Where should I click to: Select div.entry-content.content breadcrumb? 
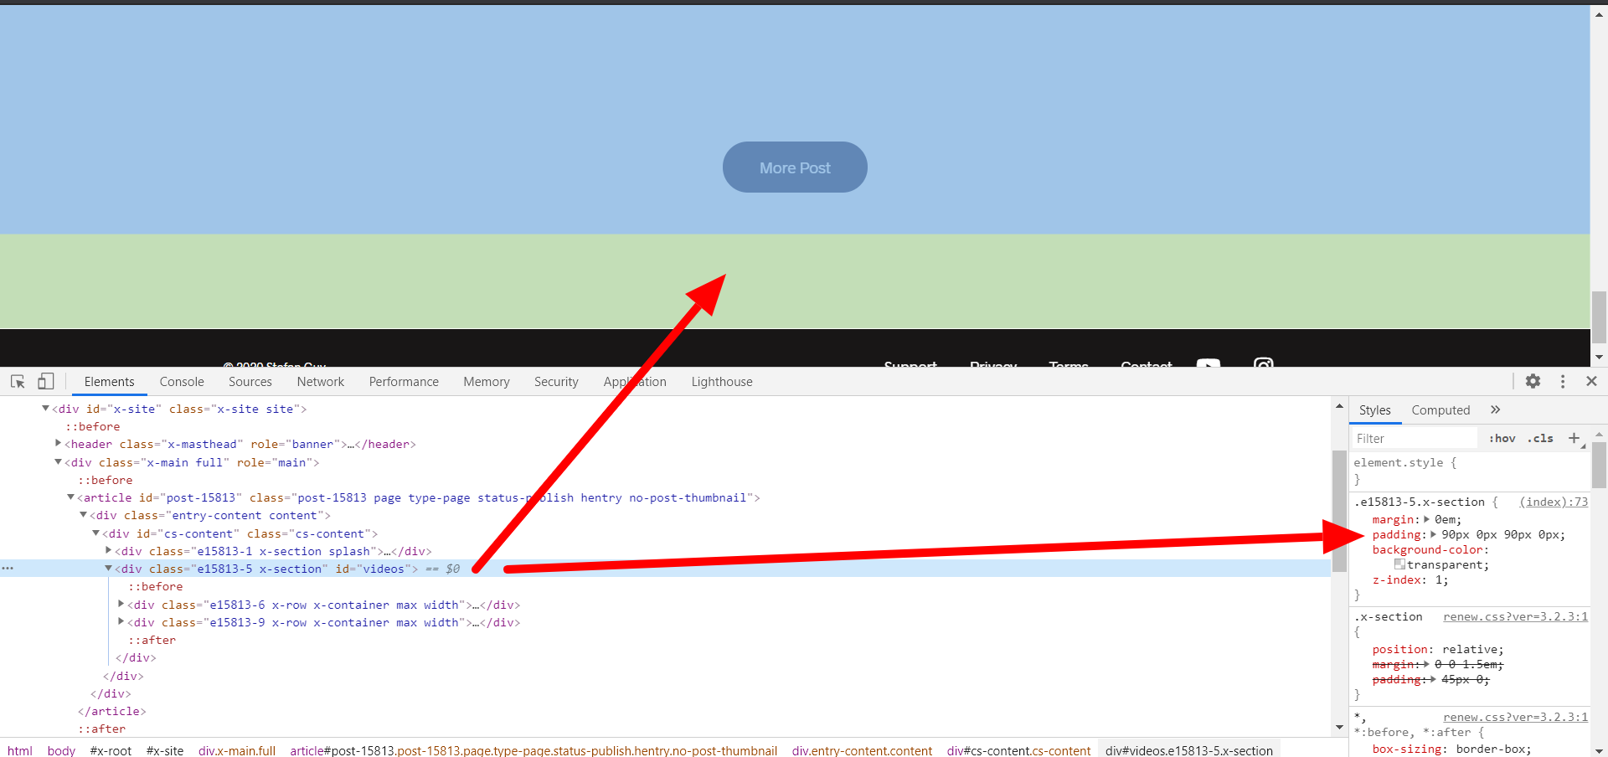point(863,750)
